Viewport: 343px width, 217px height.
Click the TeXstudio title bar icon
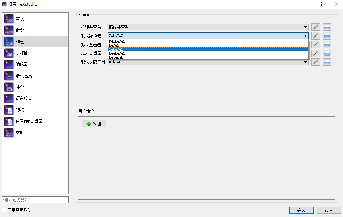pos(4,4)
